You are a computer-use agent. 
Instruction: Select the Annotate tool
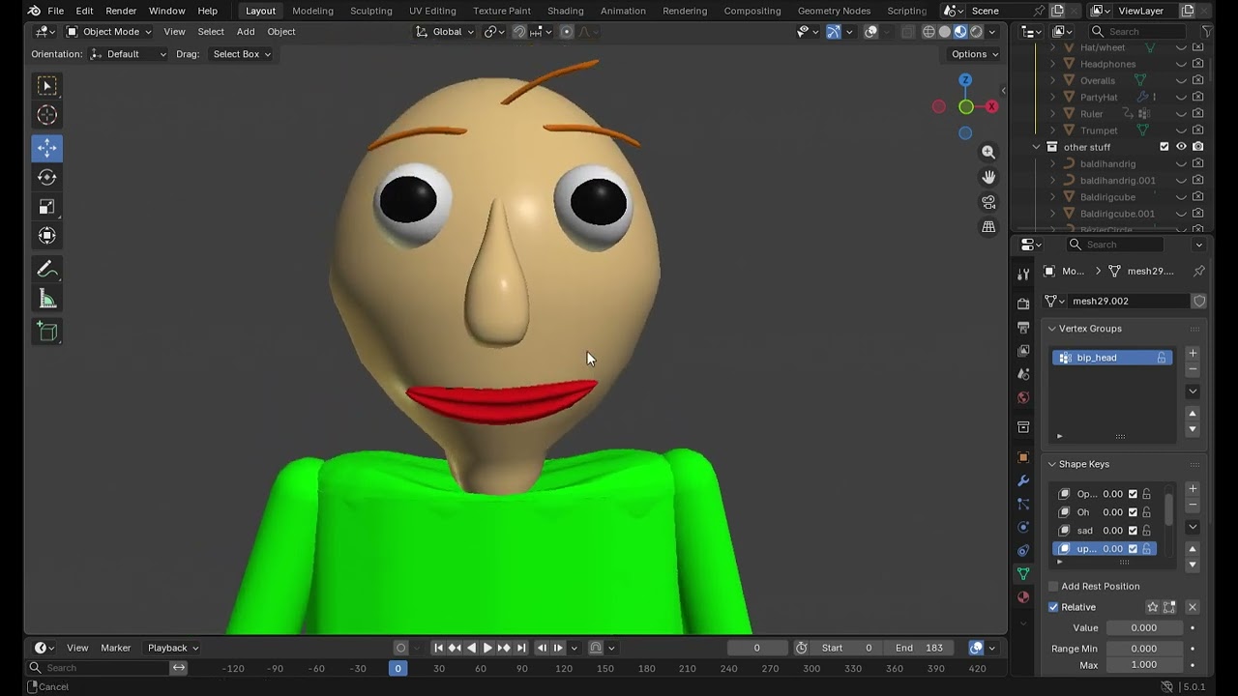point(47,270)
